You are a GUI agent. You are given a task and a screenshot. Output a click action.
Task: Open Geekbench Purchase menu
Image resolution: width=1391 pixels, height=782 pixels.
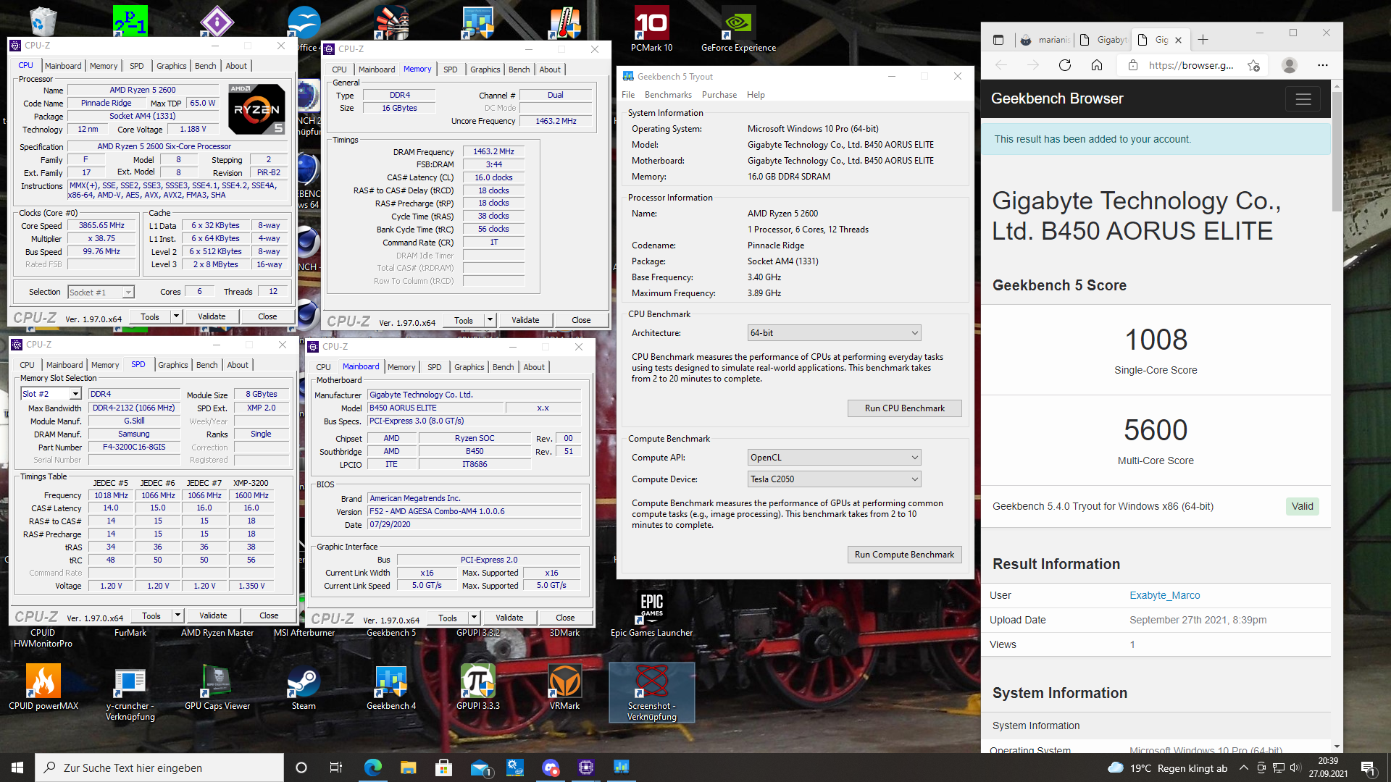719,95
